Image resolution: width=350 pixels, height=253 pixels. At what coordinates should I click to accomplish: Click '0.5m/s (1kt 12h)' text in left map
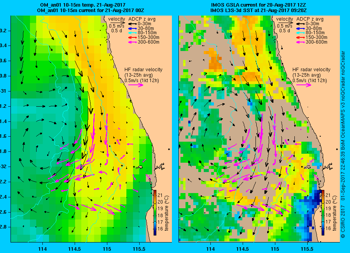coord(142,81)
